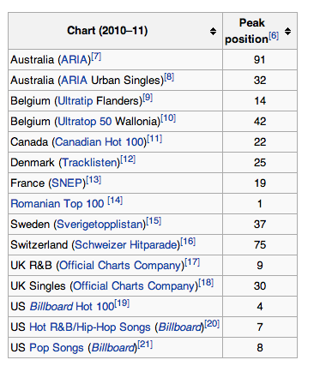Open Romanian Top 100 link
This screenshot has height=372, width=332.
point(57,204)
